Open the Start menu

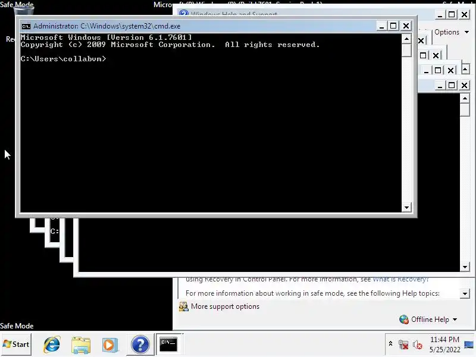tap(16, 345)
